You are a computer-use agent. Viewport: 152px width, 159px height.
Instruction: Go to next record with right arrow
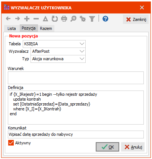pos(18,19)
